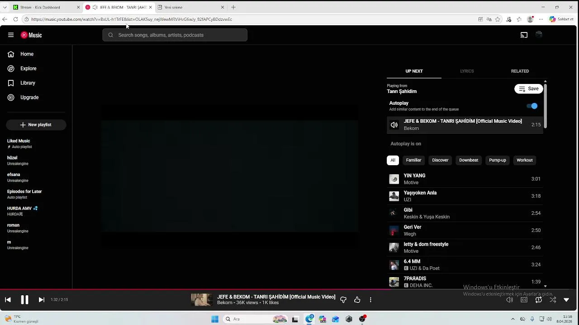Click the search songs, albums, artists field
The width and height of the screenshot is (579, 325).
click(x=175, y=35)
